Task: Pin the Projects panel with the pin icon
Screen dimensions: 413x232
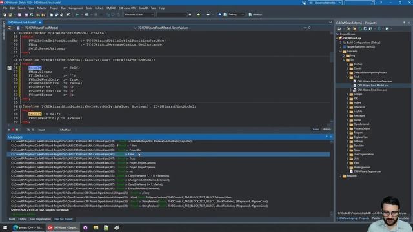Action: point(405,23)
